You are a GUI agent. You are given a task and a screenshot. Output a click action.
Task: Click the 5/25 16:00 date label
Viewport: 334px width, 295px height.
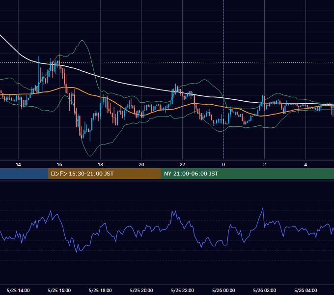[59, 290]
